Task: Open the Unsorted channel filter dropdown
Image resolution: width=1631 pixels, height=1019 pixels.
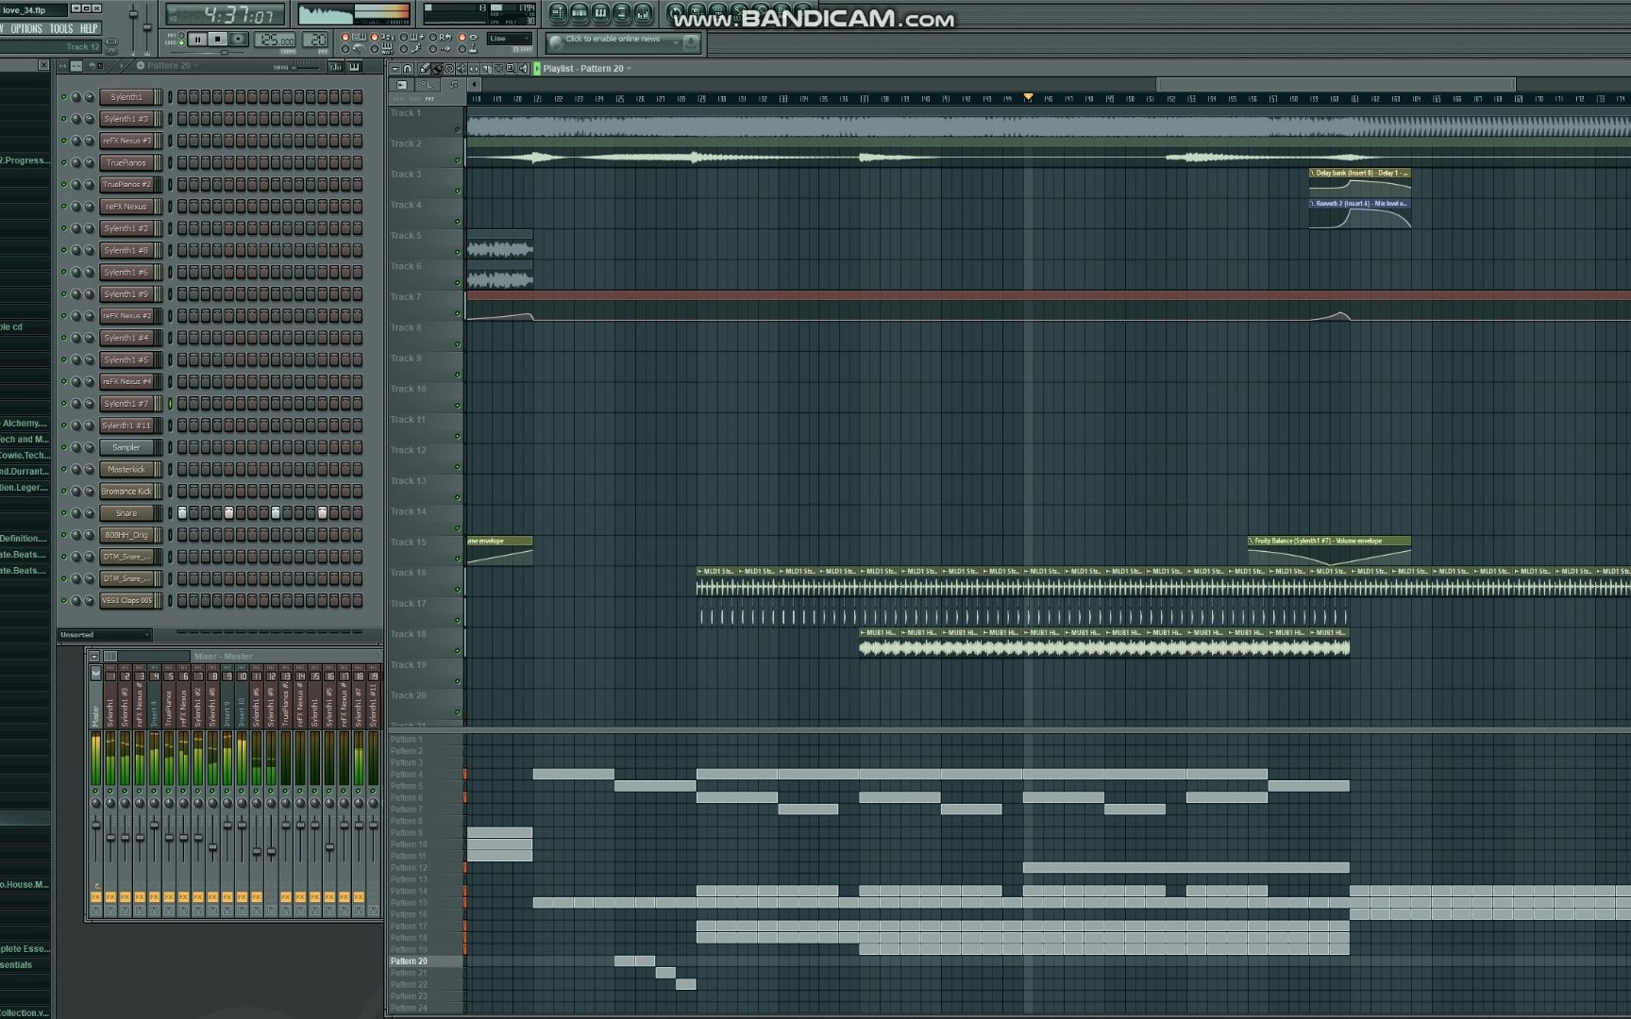Action: pos(104,635)
